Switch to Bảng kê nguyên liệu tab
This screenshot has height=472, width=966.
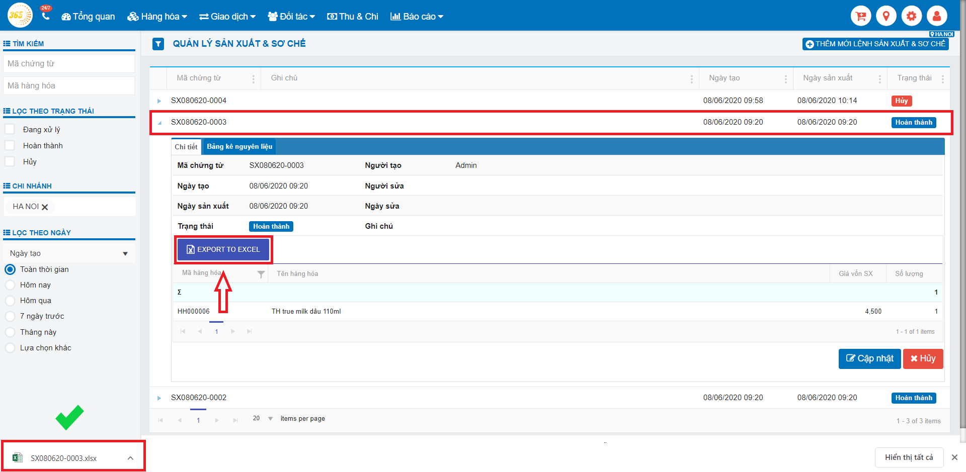pos(239,146)
